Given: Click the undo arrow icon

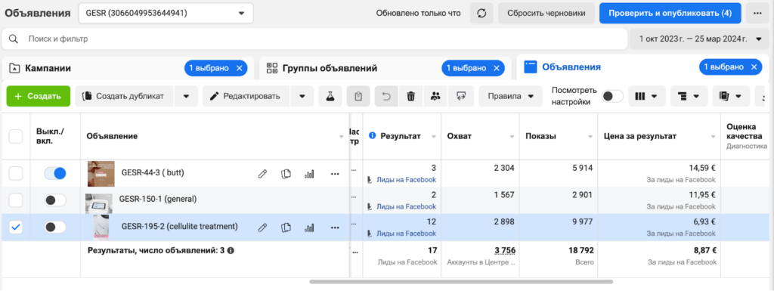Looking at the screenshot, I should (386, 97).
